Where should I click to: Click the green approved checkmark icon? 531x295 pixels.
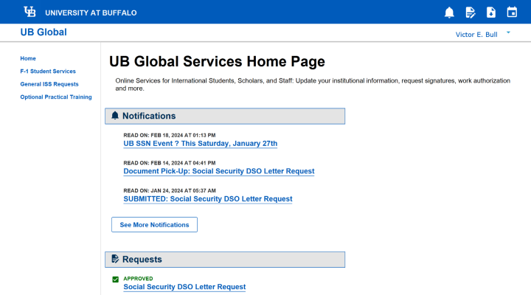115,280
